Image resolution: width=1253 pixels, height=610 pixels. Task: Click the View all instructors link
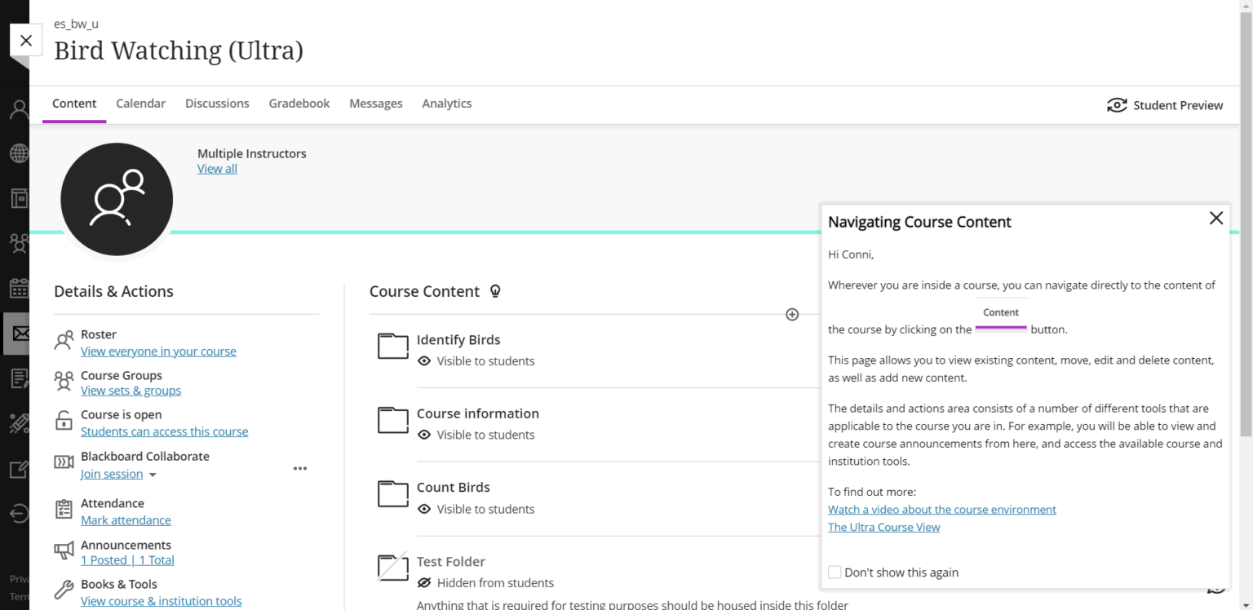click(217, 169)
